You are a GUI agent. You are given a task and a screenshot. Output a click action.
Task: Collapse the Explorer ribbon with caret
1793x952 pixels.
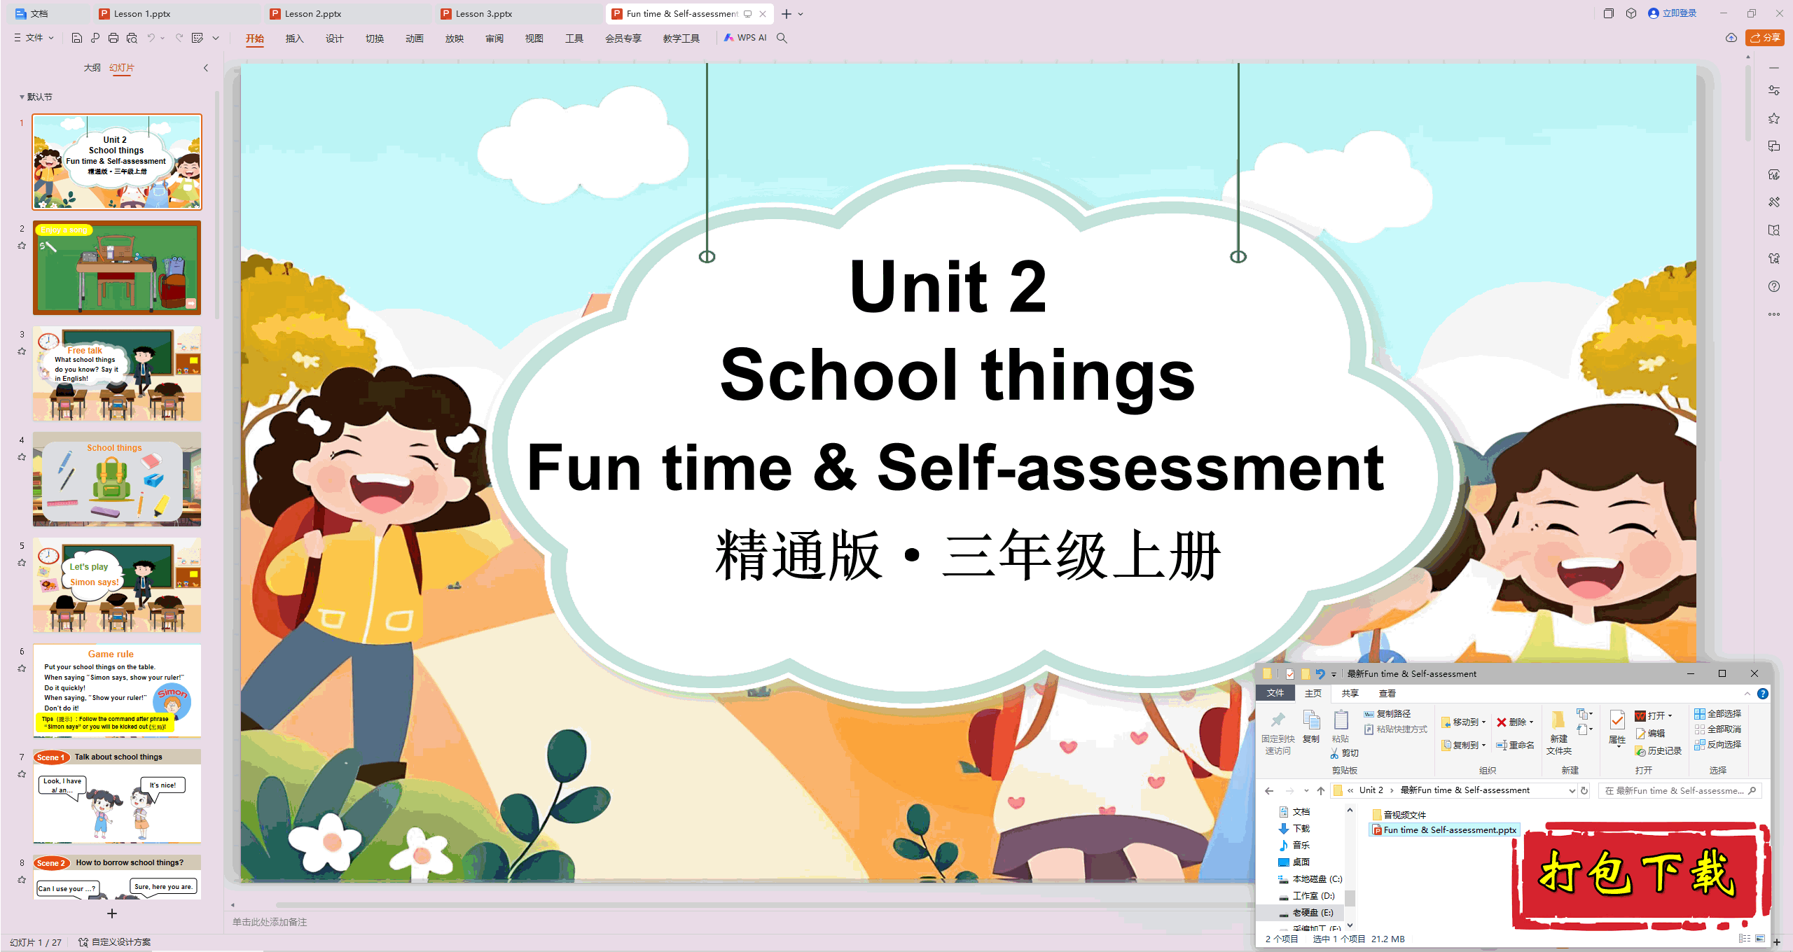coord(1747,694)
